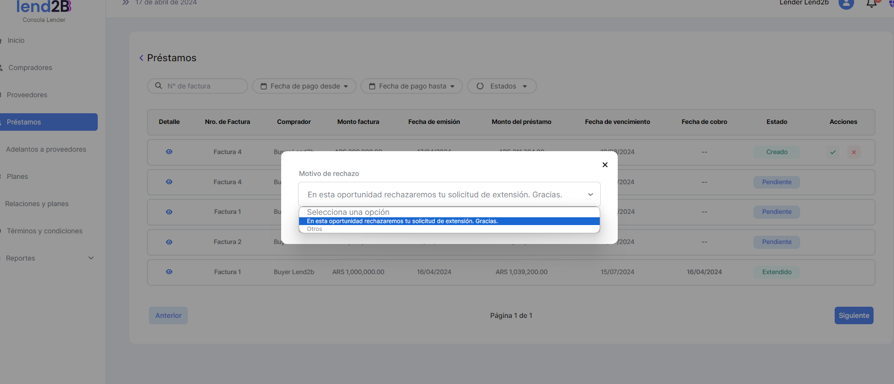The width and height of the screenshot is (894, 384).
Task: Click the user avatar icon
Action: point(846,3)
